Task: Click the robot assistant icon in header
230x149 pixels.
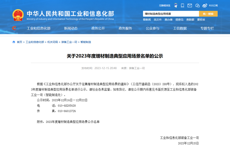Action: click(x=175, y=5)
